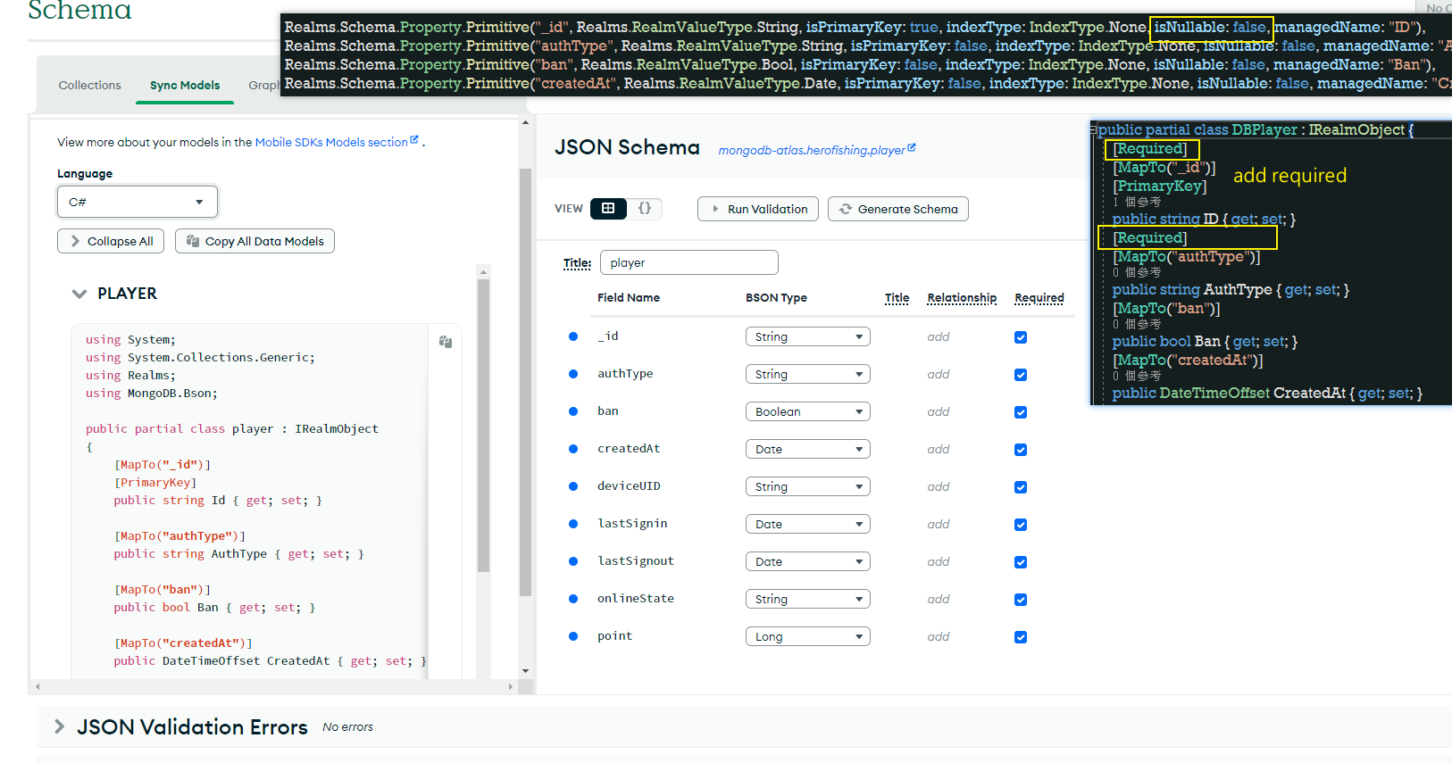Open the Mobile SDKs Models section link
Image resolution: width=1452 pixels, height=763 pixels.
pos(331,142)
